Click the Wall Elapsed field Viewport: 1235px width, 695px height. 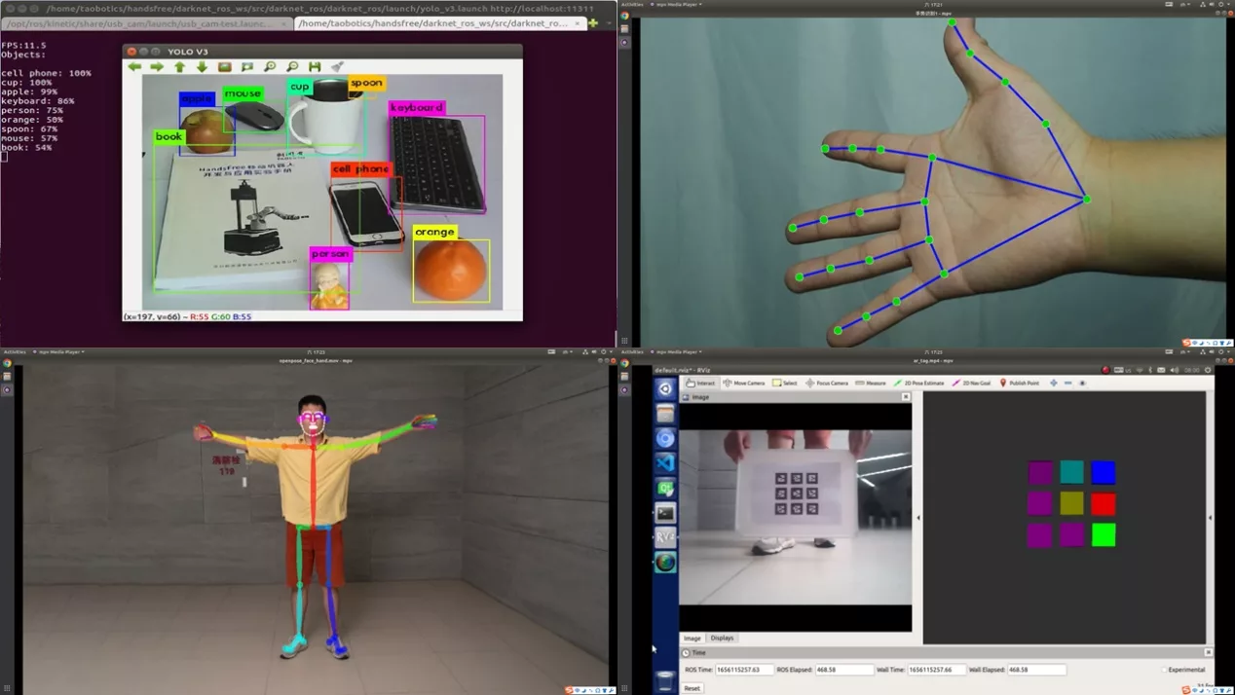pos(1036,670)
